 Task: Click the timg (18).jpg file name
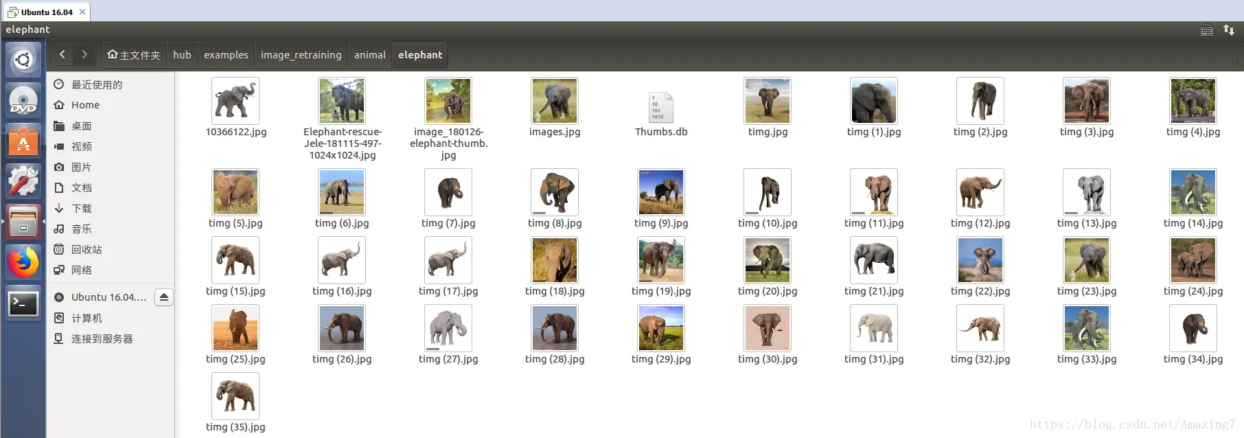(555, 291)
